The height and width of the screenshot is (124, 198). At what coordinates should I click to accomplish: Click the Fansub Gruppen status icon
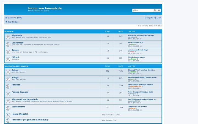point(8,94)
